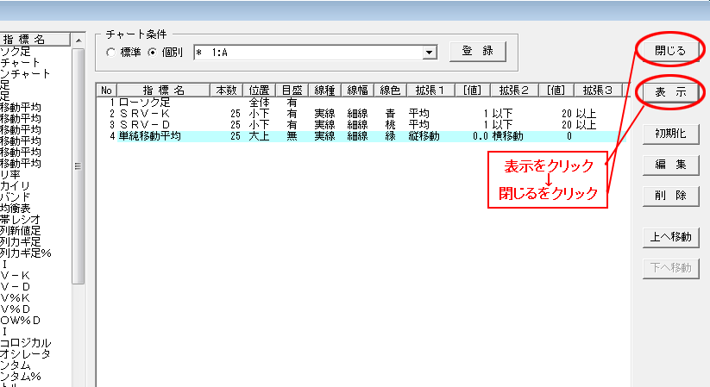The width and height of the screenshot is (710, 387).
Task: Select リ率 in the indicator list
Action: pos(10,175)
